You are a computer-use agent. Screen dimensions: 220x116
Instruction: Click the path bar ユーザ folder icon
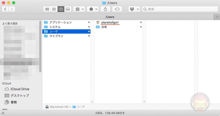pos(74,107)
